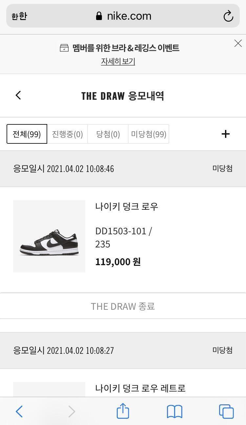The width and height of the screenshot is (246, 425).
Task: Switch to the 당첨(0) tab
Action: [x=108, y=134]
